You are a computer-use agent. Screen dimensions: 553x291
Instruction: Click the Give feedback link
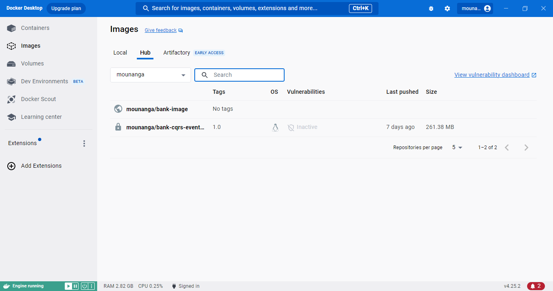pyautogui.click(x=161, y=30)
